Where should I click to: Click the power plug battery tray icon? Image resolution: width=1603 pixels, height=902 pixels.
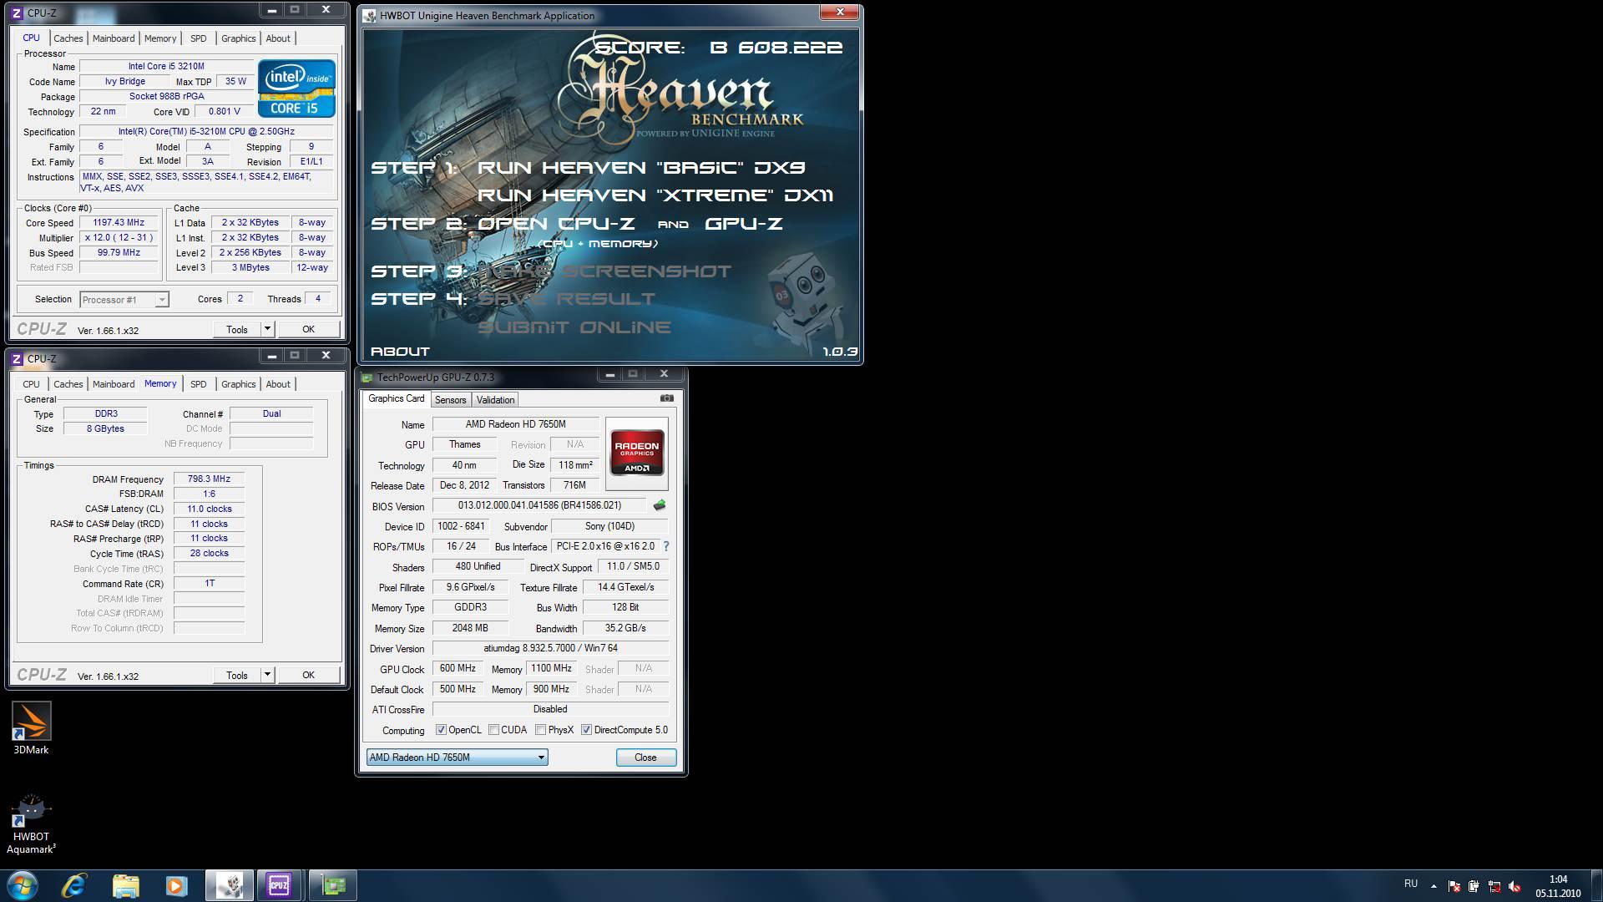click(1474, 886)
